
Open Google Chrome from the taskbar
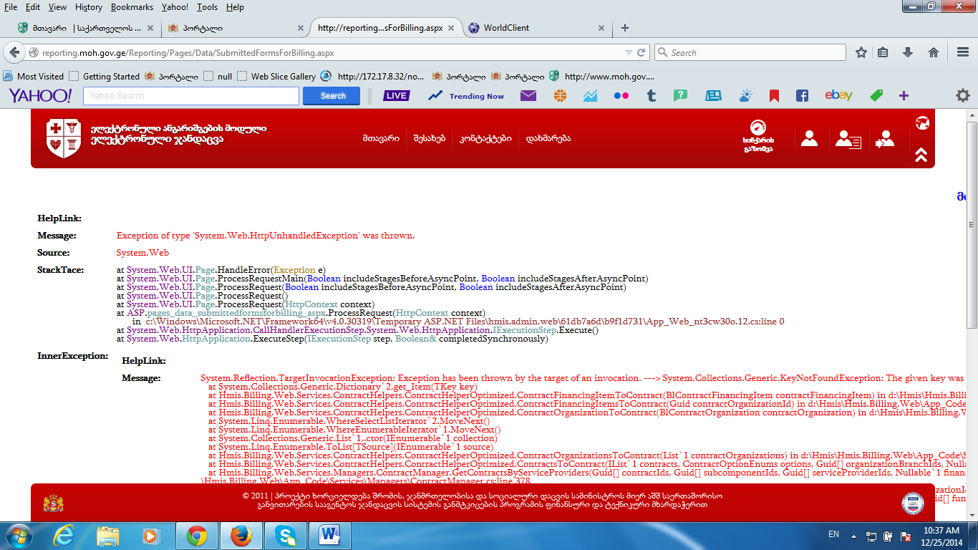pyautogui.click(x=197, y=535)
